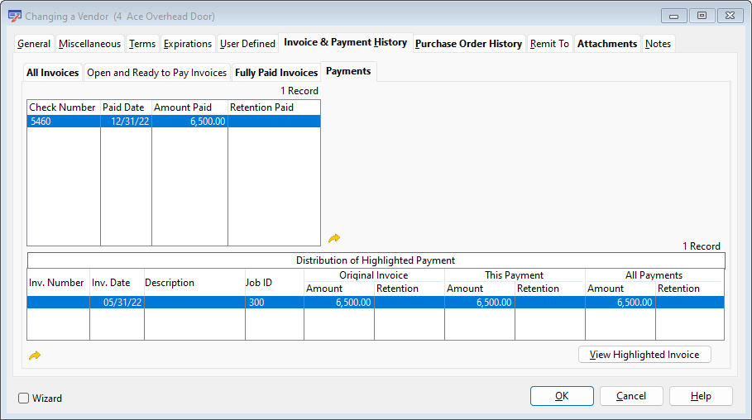Select Open and Ready to Pay Invoices tab
This screenshot has width=752, height=420.
click(156, 73)
